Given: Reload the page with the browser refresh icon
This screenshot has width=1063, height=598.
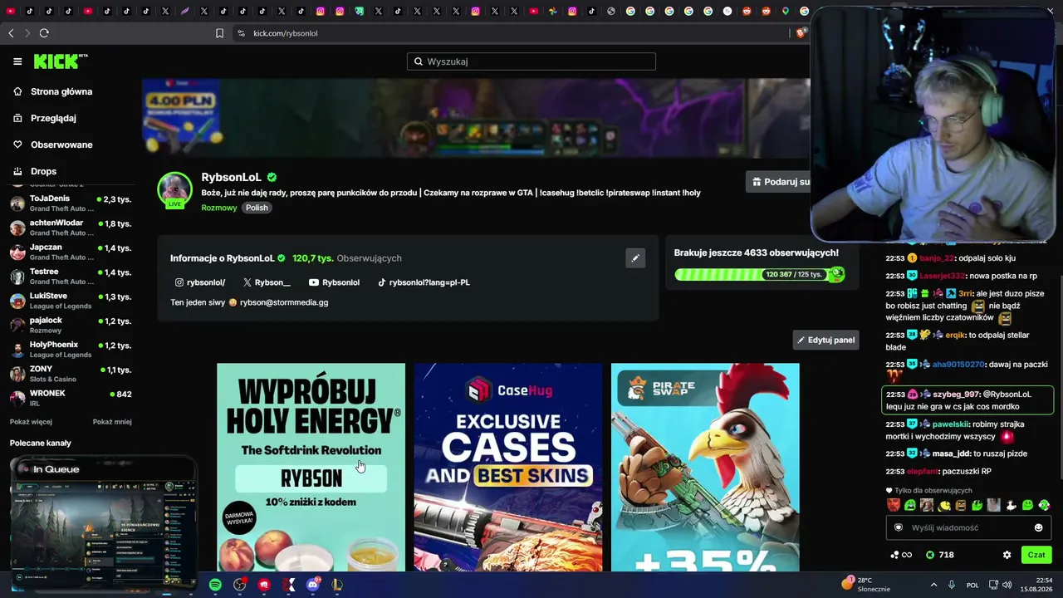Looking at the screenshot, I should pos(44,33).
